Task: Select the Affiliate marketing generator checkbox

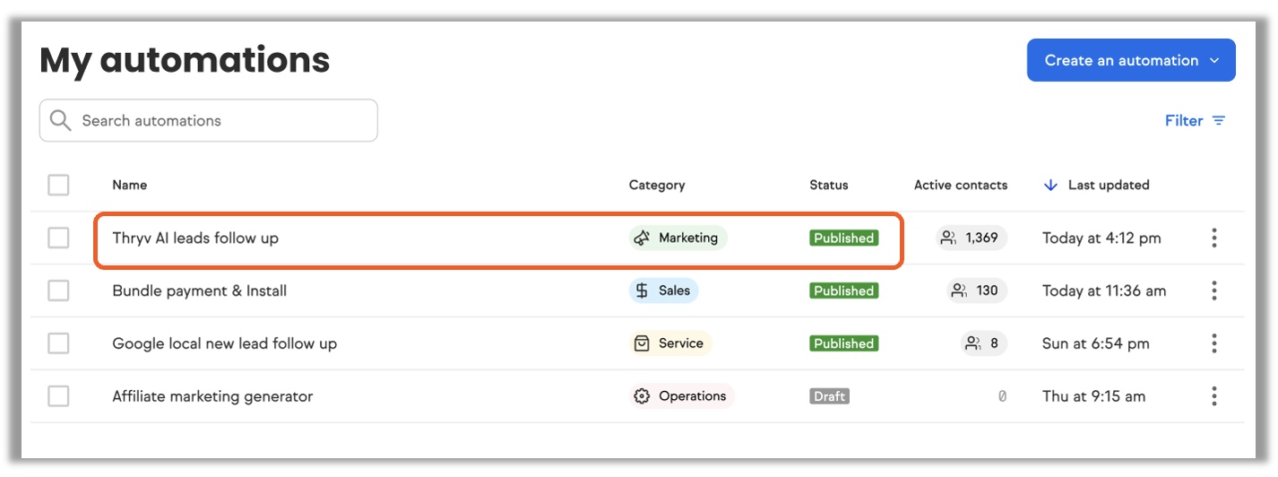Action: point(58,396)
